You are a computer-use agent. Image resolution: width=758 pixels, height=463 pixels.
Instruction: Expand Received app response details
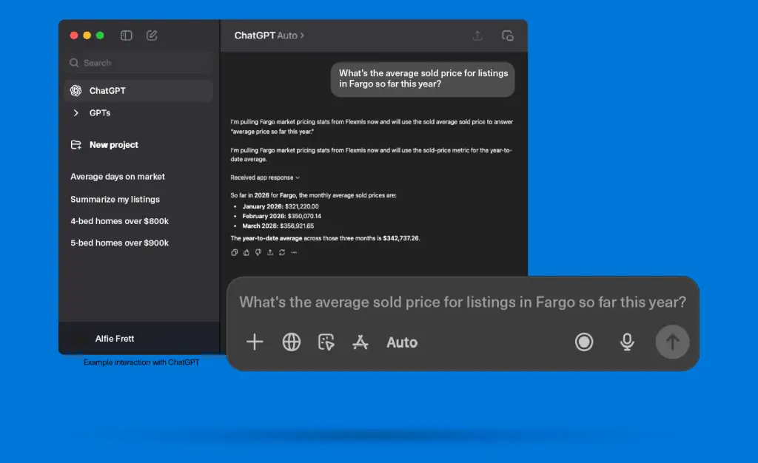pos(265,178)
